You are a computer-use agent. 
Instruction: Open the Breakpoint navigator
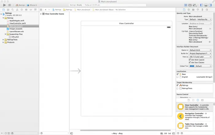pos(31,10)
